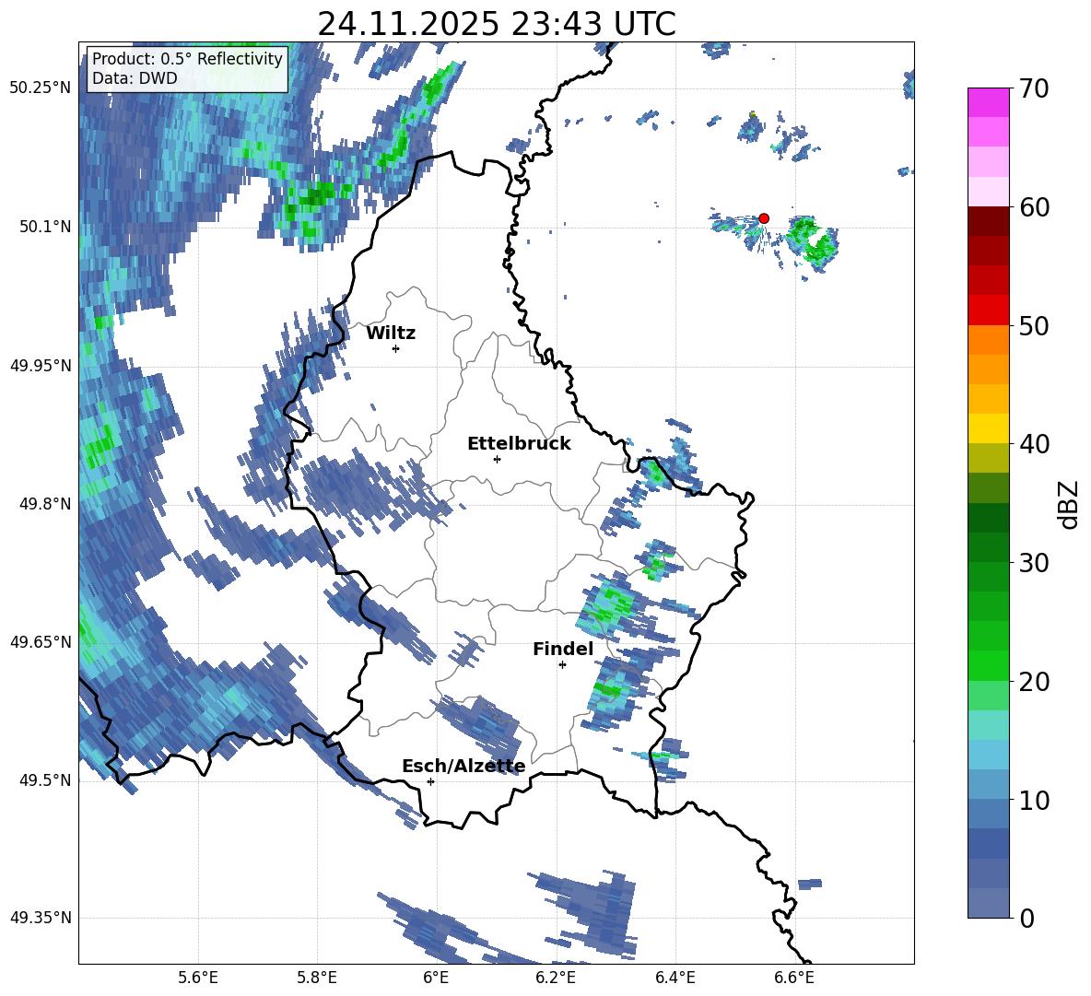The width and height of the screenshot is (1091, 996).
Task: Click the 70 tick label on colorbar
Action: [x=1034, y=88]
